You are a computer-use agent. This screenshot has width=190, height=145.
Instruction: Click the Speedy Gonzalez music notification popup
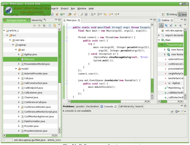pos(27,10)
